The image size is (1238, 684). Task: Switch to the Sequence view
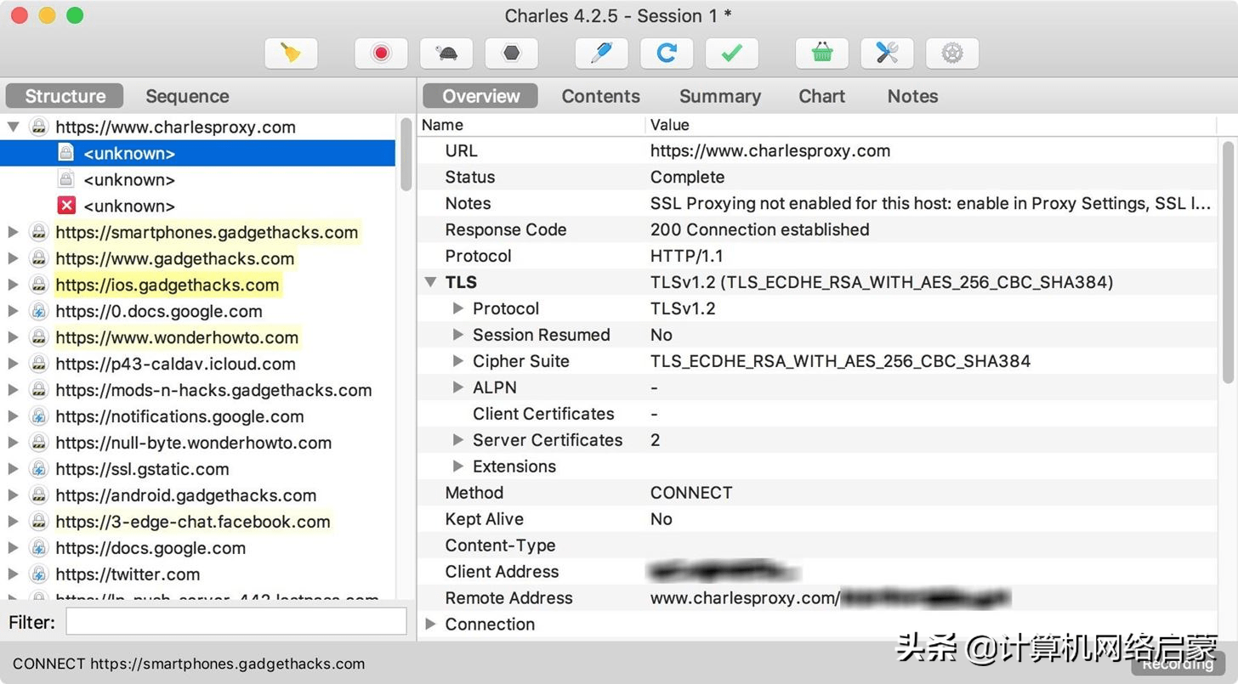coord(187,96)
